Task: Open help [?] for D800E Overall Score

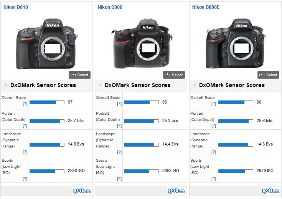Action: (213, 104)
